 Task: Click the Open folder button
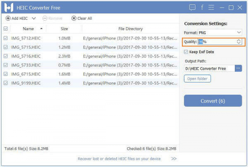tap(197, 79)
